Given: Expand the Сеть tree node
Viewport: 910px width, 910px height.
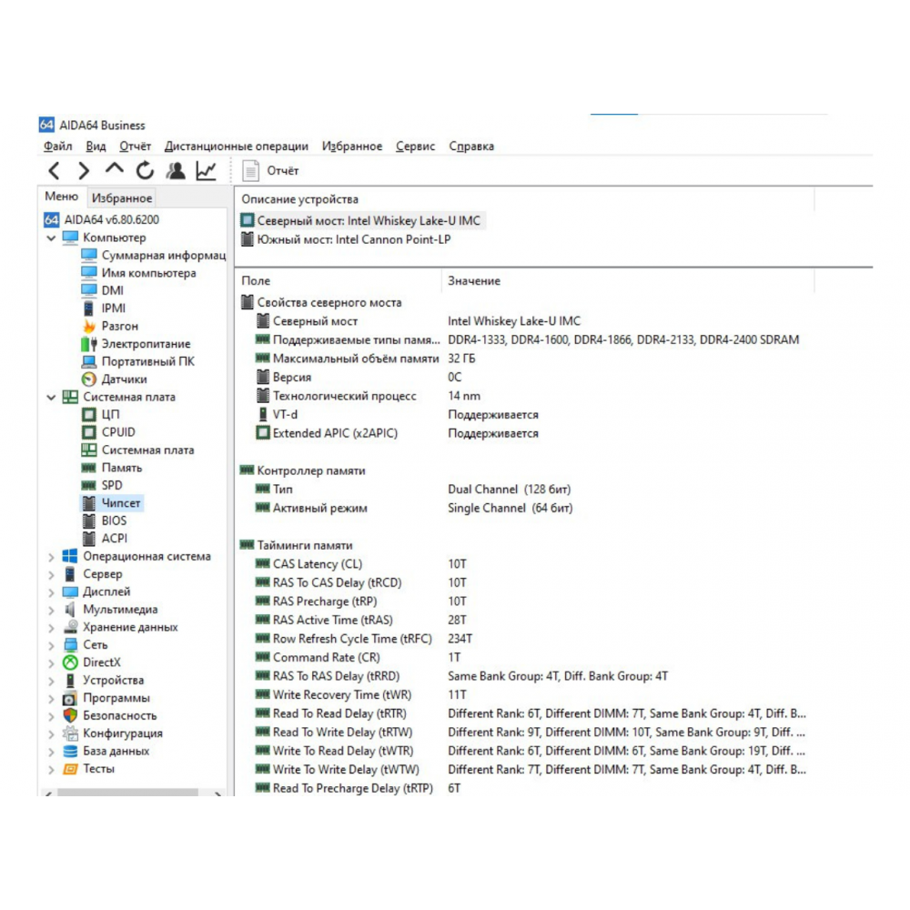Looking at the screenshot, I should (51, 645).
